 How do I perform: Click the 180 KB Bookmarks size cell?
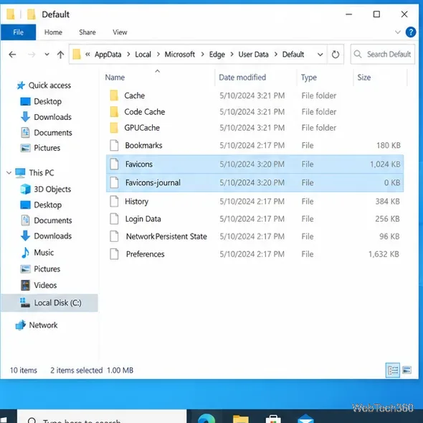click(x=388, y=145)
